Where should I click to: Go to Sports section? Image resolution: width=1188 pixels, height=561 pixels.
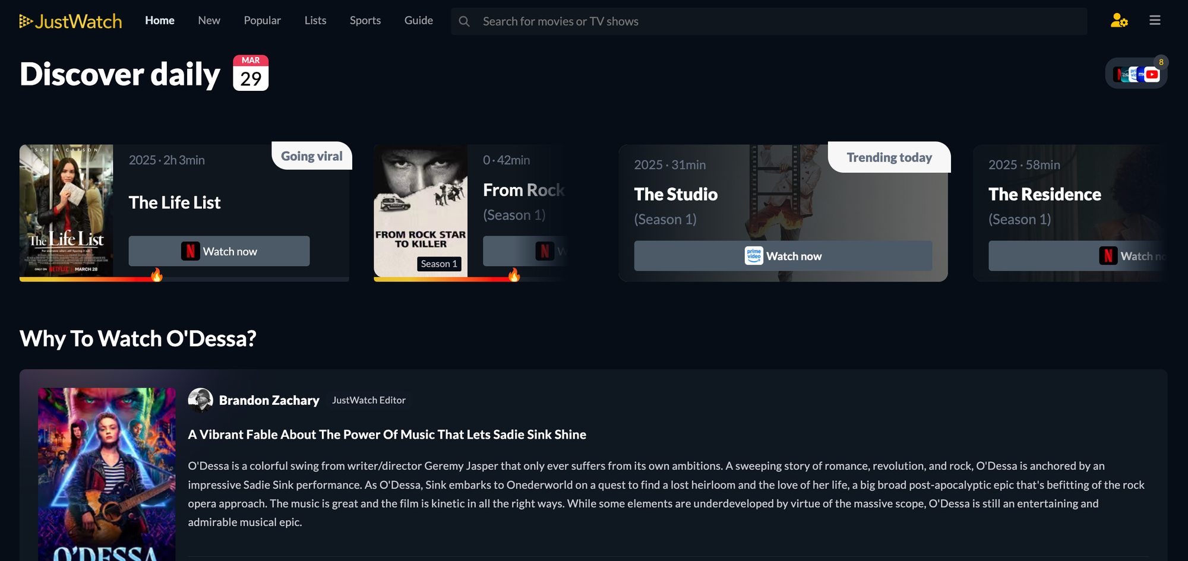(x=365, y=21)
